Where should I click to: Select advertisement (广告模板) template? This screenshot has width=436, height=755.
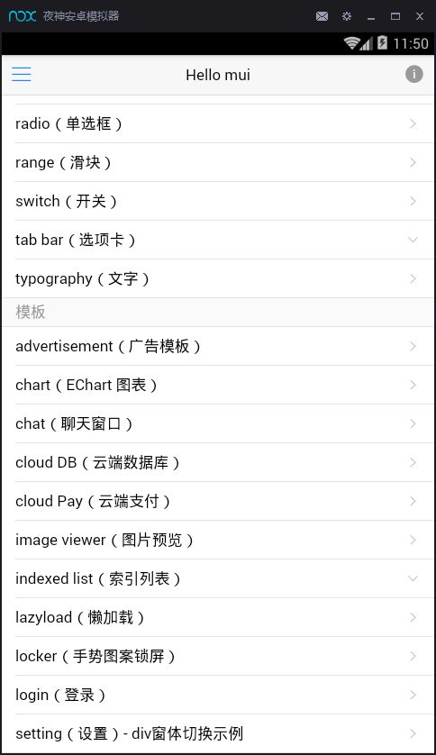[x=218, y=346]
